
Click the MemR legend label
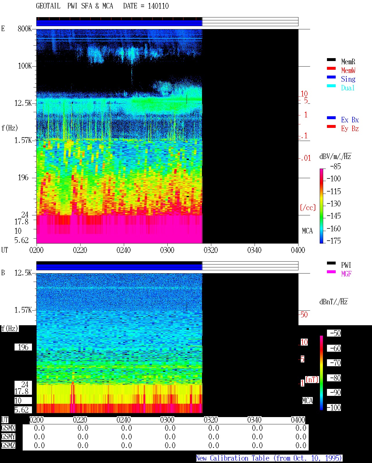[348, 62]
